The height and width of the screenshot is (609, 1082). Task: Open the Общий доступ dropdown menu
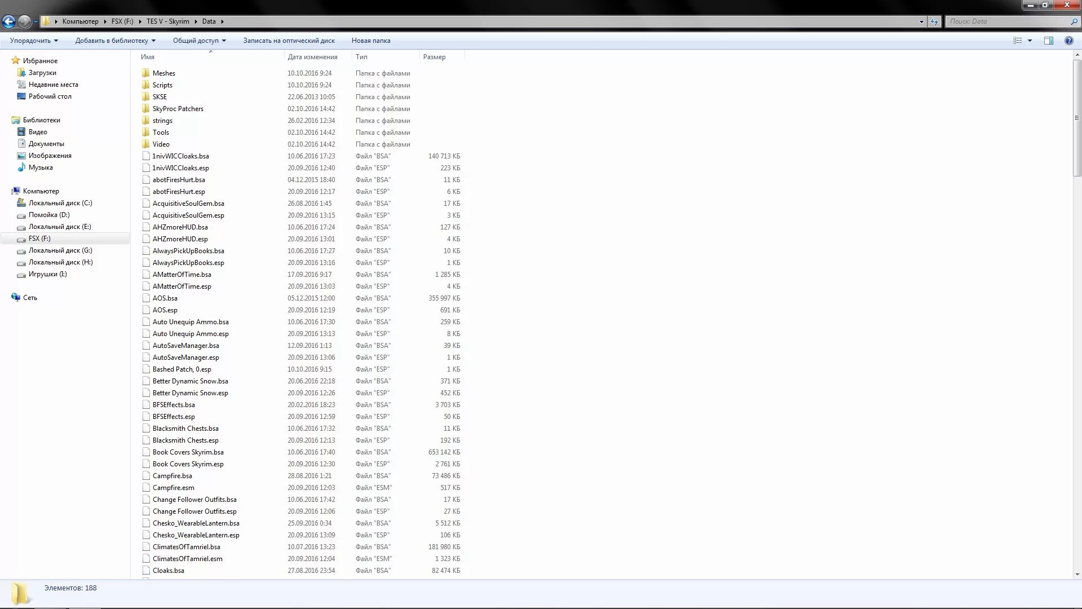click(x=199, y=41)
